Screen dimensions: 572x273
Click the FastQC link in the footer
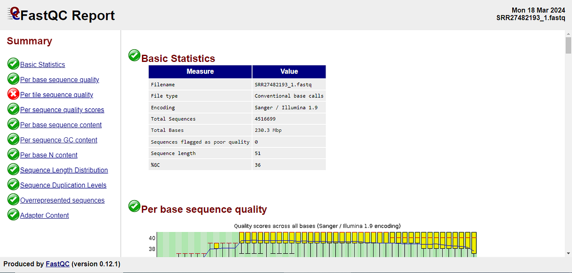57,264
